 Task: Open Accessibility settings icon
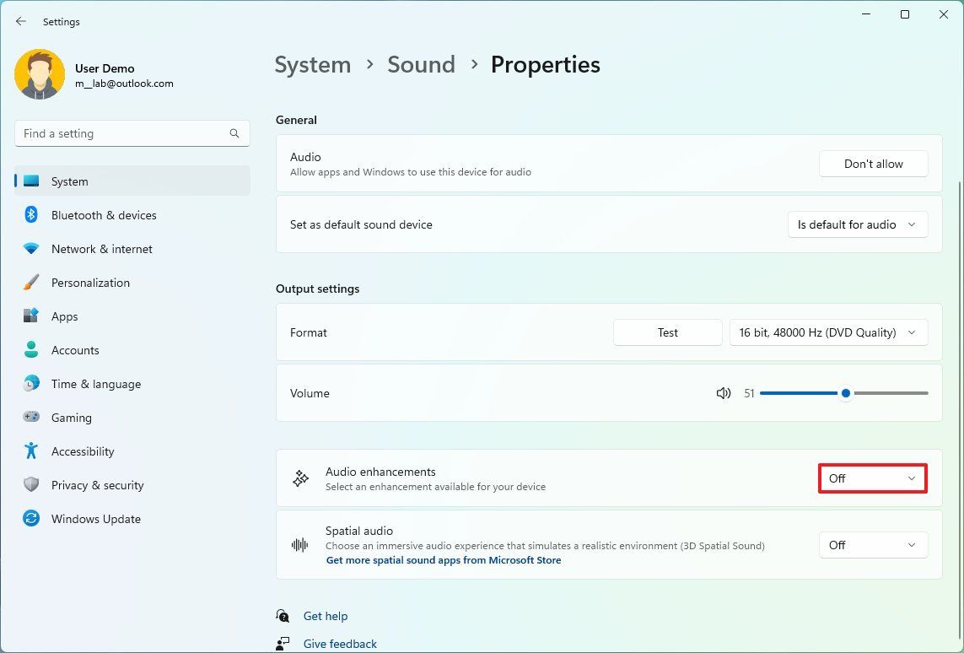pyautogui.click(x=30, y=451)
